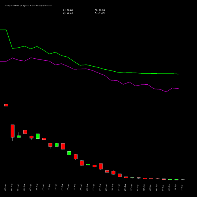Image resolution: width=197 pixels, height=197 pixels.
Task: Select the open value 'O: 0.40'
Action: pyautogui.click(x=68, y=13)
